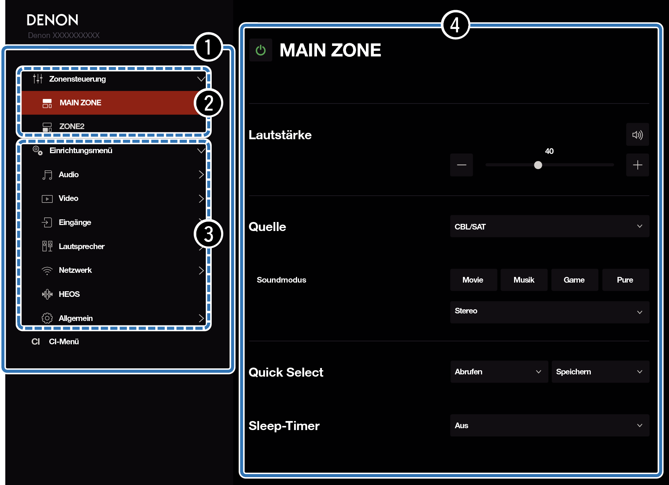This screenshot has width=669, height=485.
Task: Mute the volume with speaker icon
Action: point(637,135)
